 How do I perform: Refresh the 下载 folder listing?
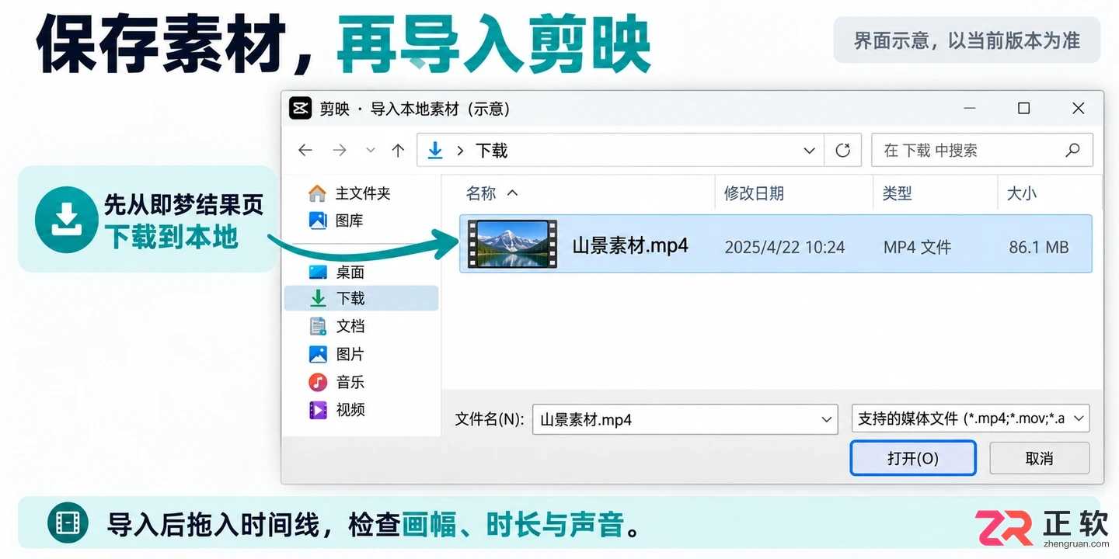coord(843,151)
